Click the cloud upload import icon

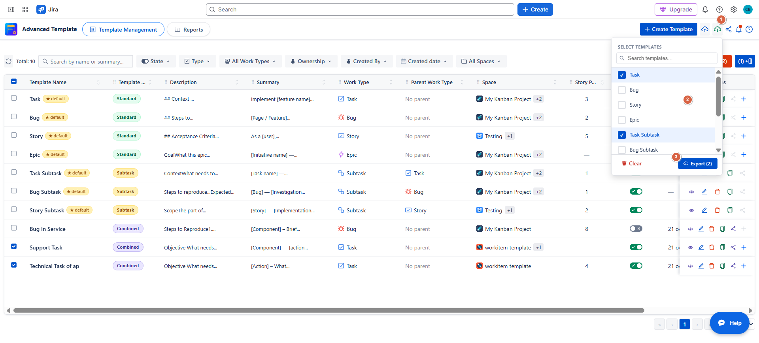[705, 29]
